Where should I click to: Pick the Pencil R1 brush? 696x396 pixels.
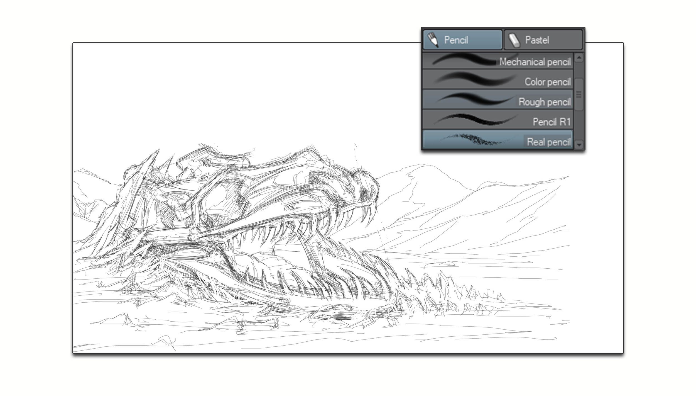tap(498, 119)
